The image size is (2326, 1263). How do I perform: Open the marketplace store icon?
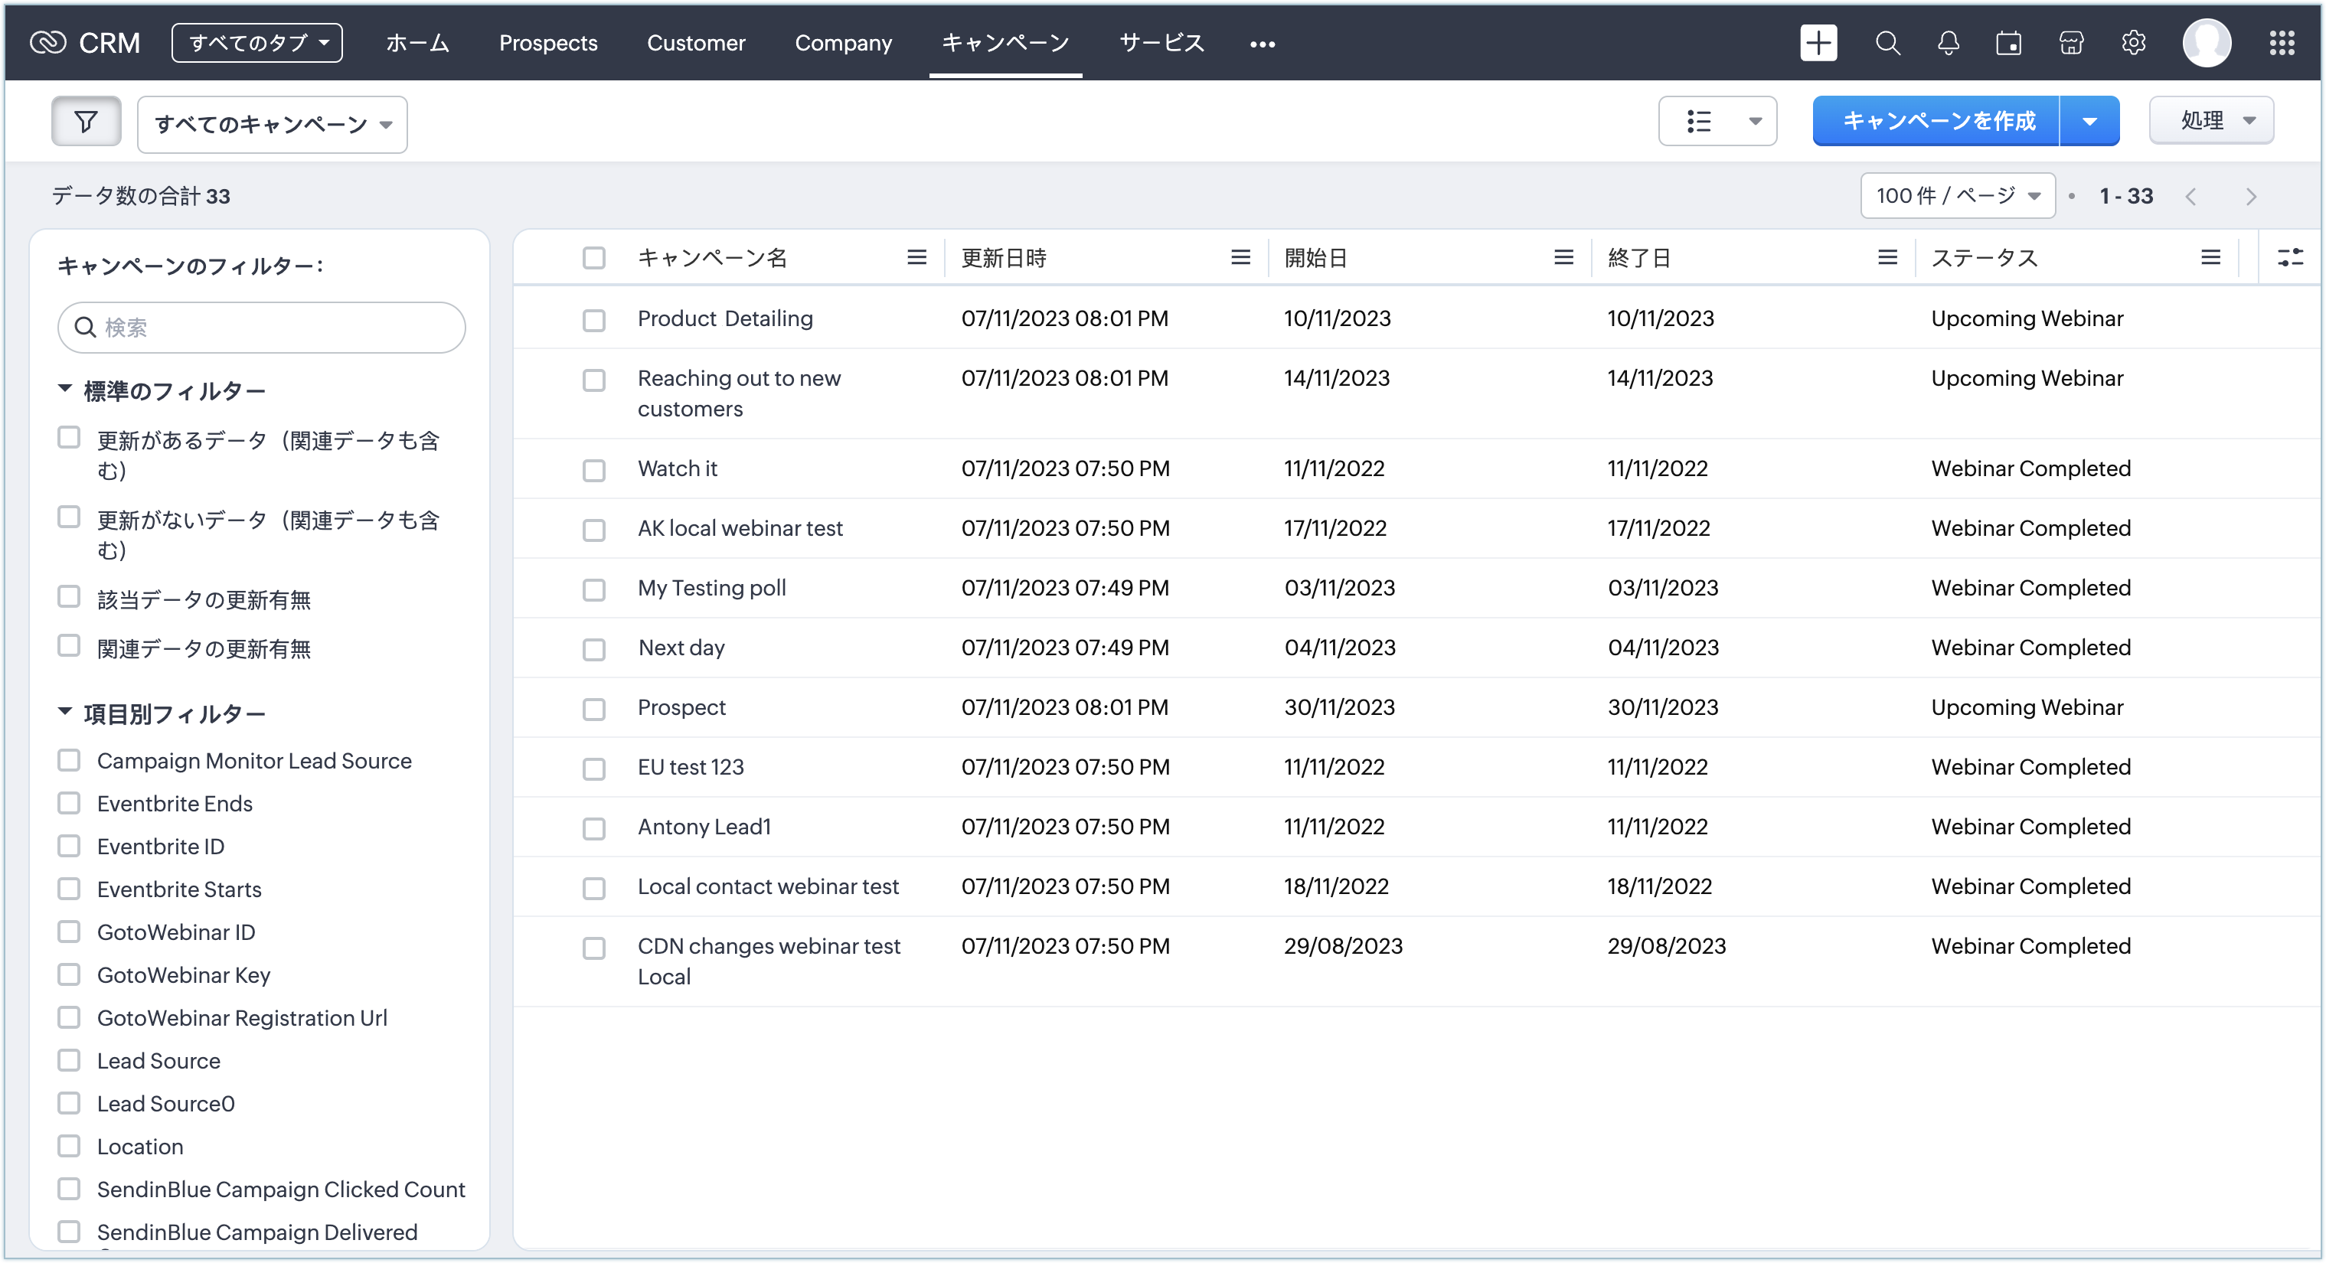click(x=2070, y=42)
